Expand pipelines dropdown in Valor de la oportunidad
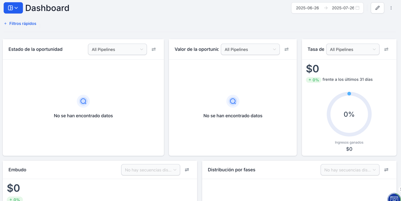 pos(250,50)
